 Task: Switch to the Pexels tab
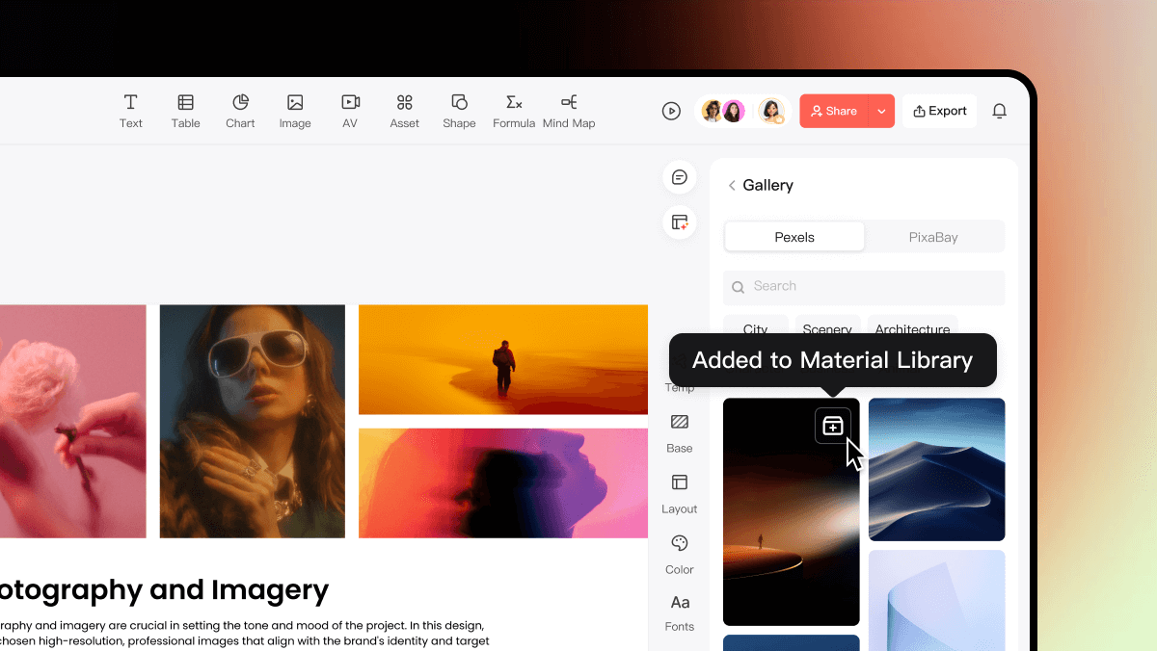(794, 237)
